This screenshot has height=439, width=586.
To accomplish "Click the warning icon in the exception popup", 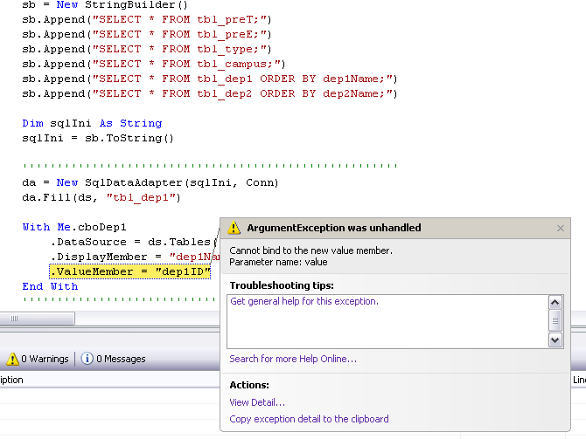I will coord(234,228).
